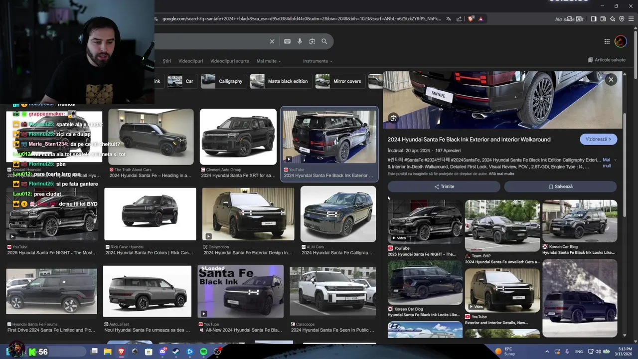Click the 'Trimite' share button
Viewport: 638px width, 359px height.
(444, 186)
